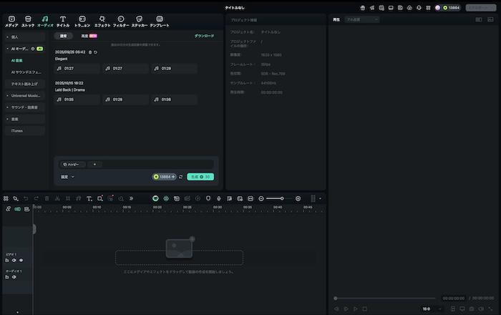The height and width of the screenshot is (315, 501).
Task: Select AI音楽 in the sidebar
Action: [17, 60]
